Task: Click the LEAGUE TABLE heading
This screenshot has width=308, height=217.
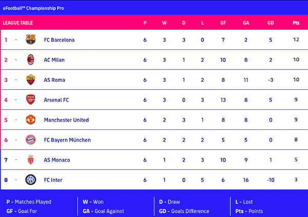Action: tap(18, 23)
